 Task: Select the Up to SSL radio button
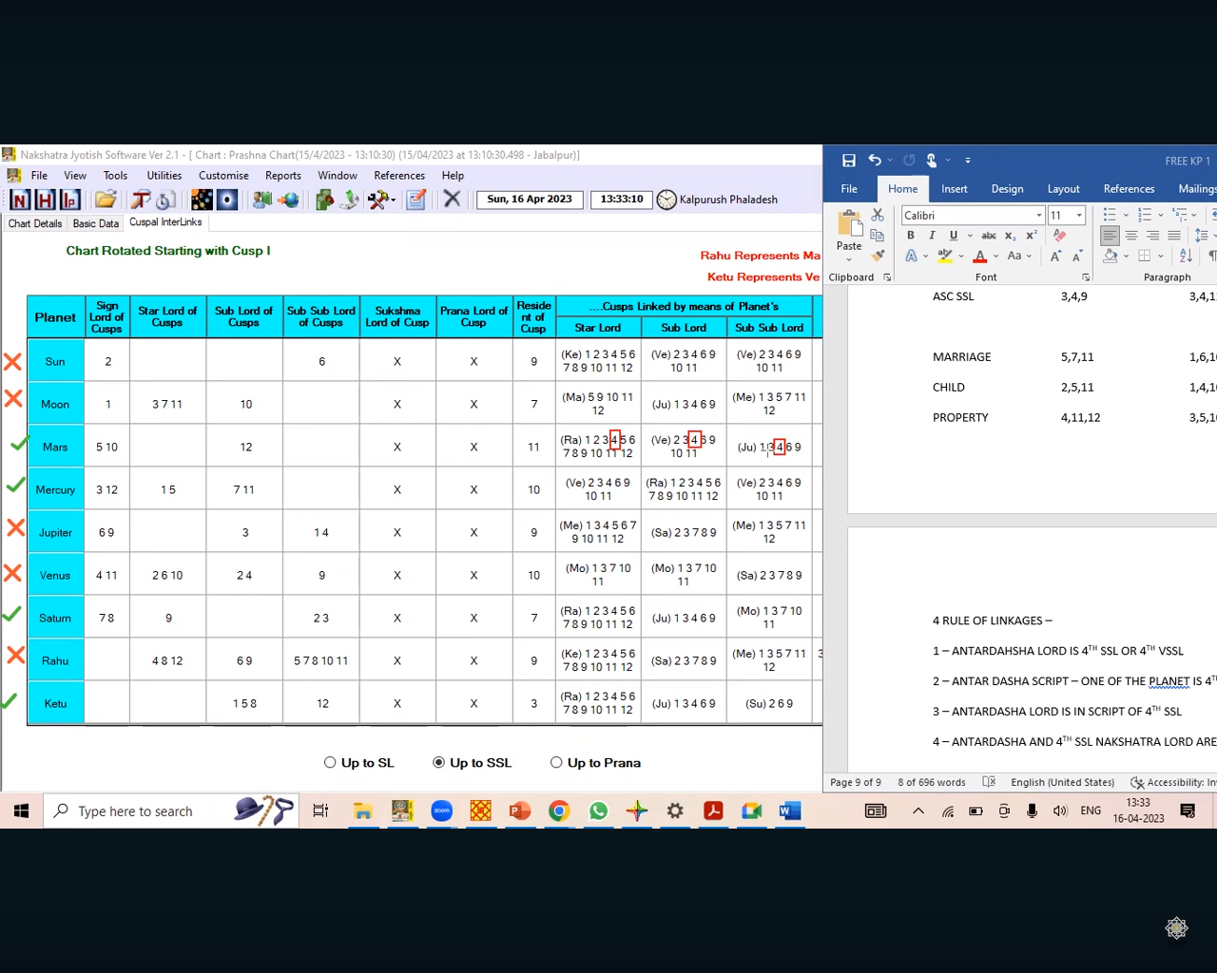(438, 762)
